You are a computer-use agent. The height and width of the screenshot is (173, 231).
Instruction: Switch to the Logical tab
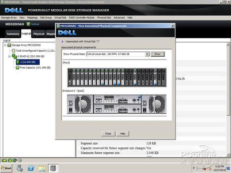26,34
